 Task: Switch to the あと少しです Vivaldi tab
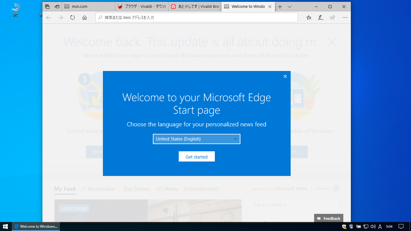195,7
